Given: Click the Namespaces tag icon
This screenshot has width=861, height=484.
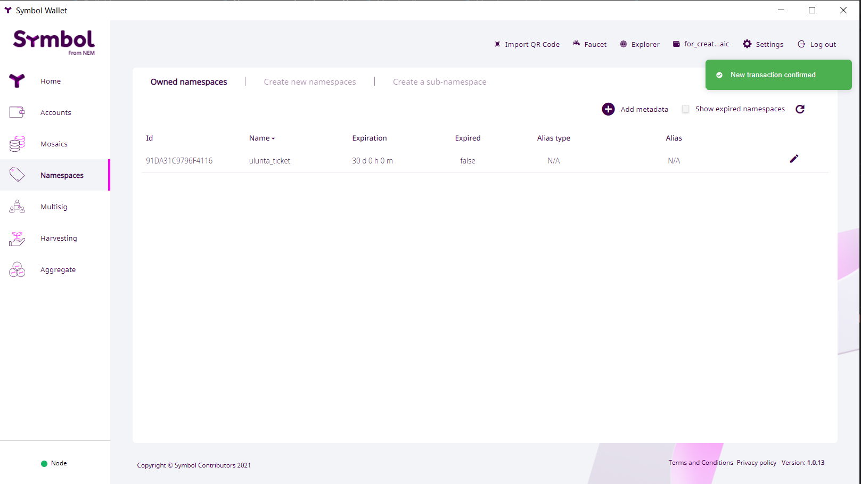Looking at the screenshot, I should click(x=17, y=175).
